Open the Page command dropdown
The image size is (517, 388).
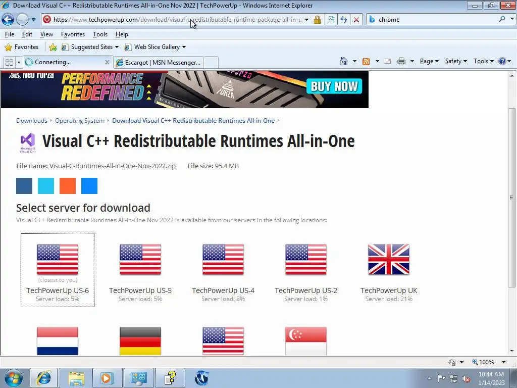429,61
